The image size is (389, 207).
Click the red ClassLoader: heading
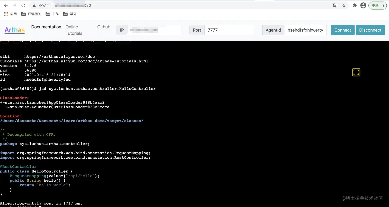point(14,98)
